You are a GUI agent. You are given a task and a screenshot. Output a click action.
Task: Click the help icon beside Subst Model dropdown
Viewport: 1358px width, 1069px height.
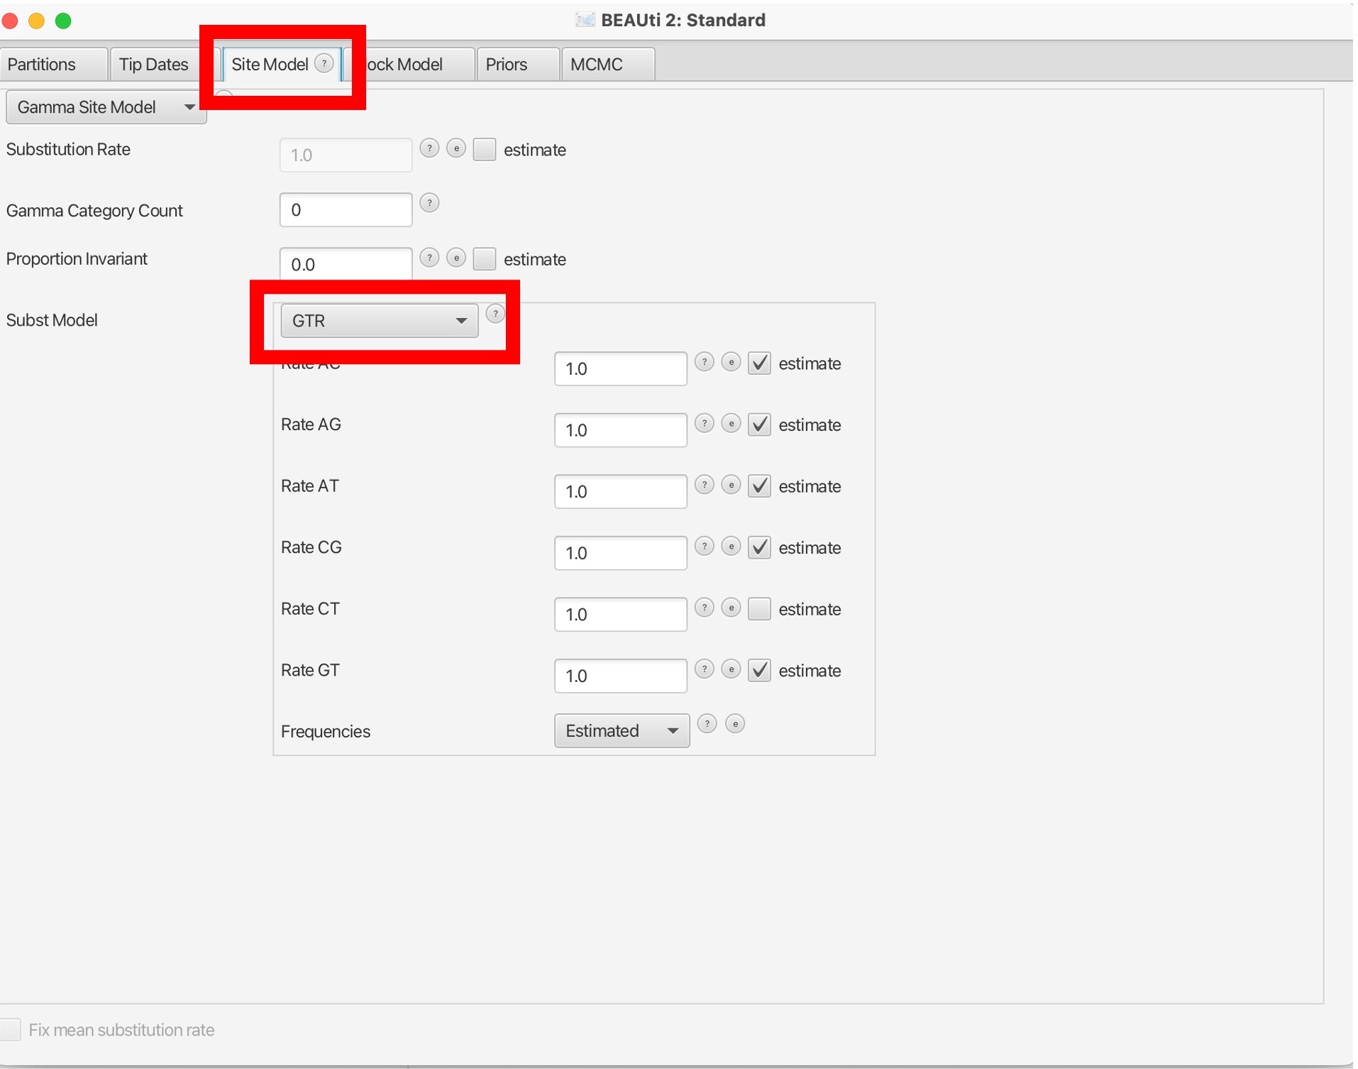pos(495,313)
